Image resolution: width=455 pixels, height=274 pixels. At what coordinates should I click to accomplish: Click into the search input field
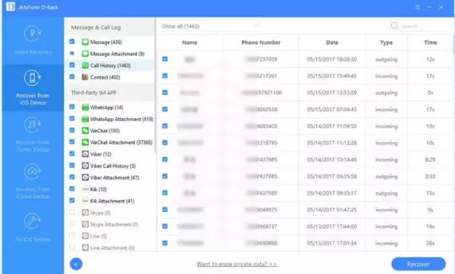point(424,26)
